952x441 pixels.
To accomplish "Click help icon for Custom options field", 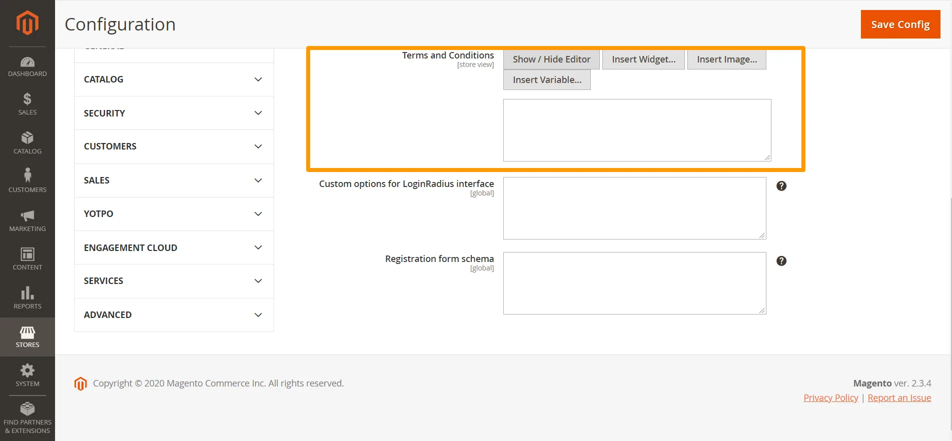I will tap(781, 186).
